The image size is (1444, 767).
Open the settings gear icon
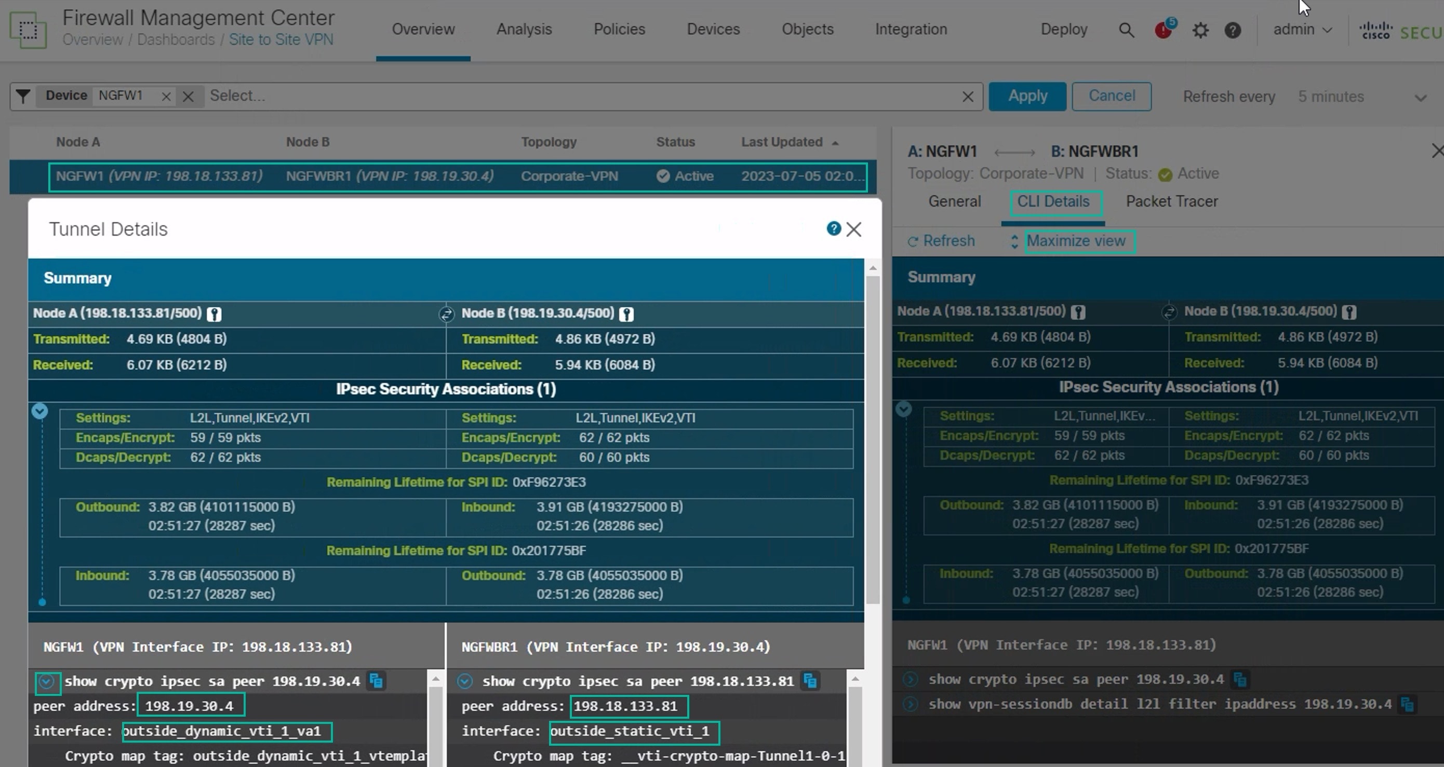coord(1200,30)
